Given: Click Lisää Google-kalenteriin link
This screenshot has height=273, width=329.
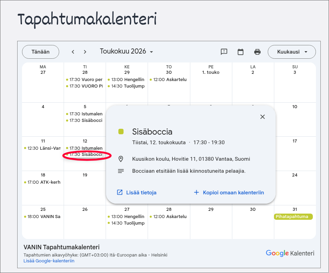Looking at the screenshot, I should [x=49, y=261].
